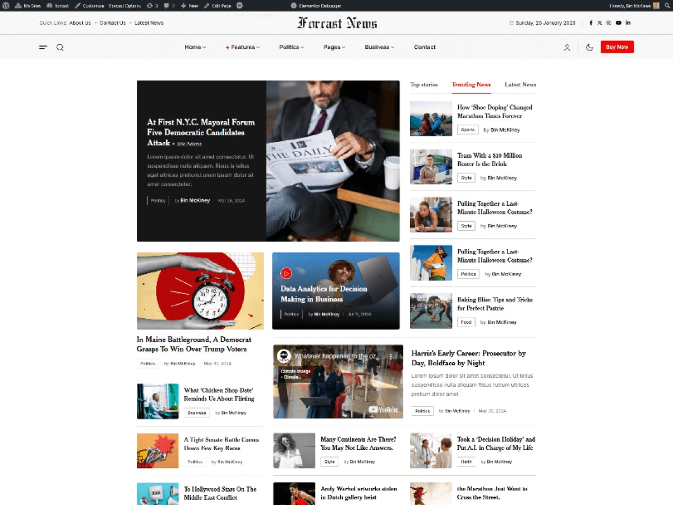Open To Hollywood Stars On Middle East article
This screenshot has width=673, height=505.
click(x=220, y=493)
